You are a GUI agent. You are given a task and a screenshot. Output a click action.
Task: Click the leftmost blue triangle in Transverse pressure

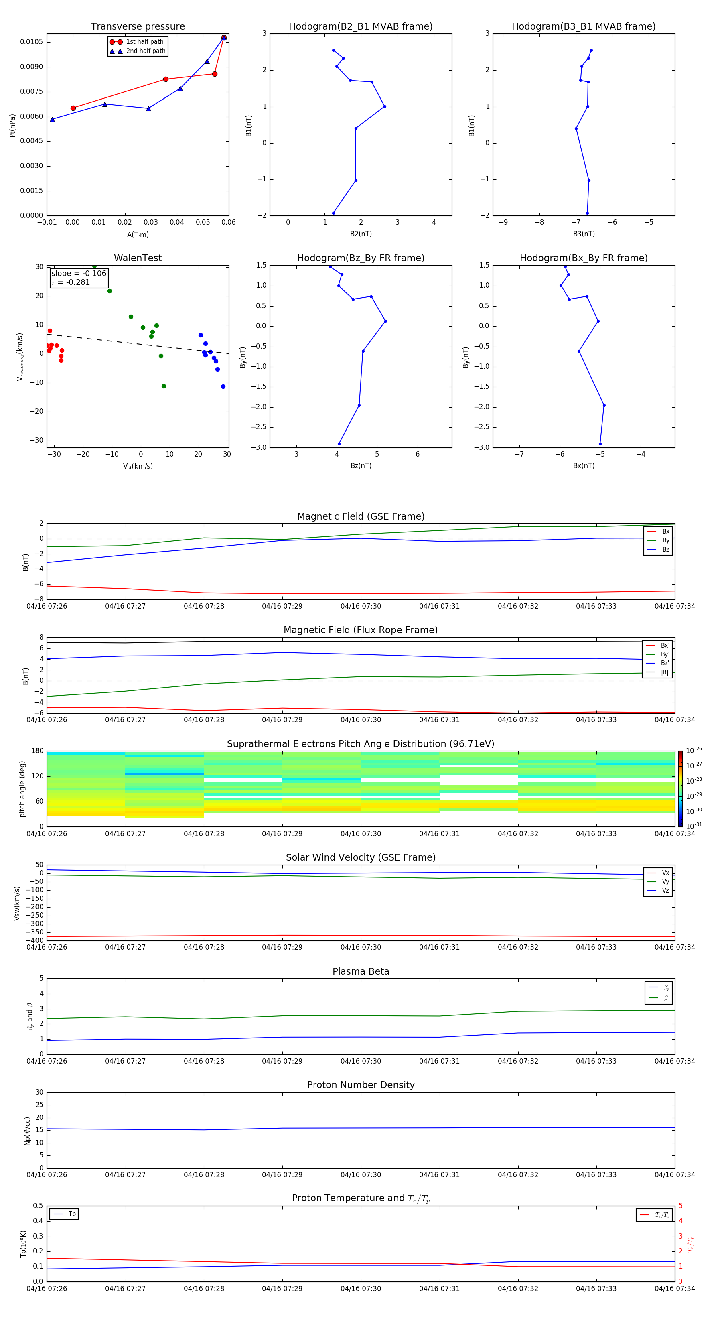point(53,119)
